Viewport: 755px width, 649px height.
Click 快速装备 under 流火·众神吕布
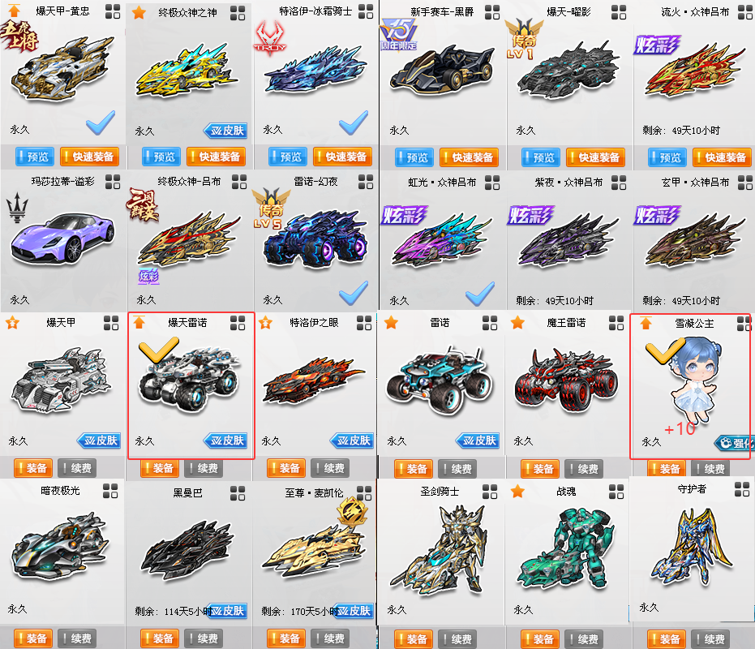point(722,157)
